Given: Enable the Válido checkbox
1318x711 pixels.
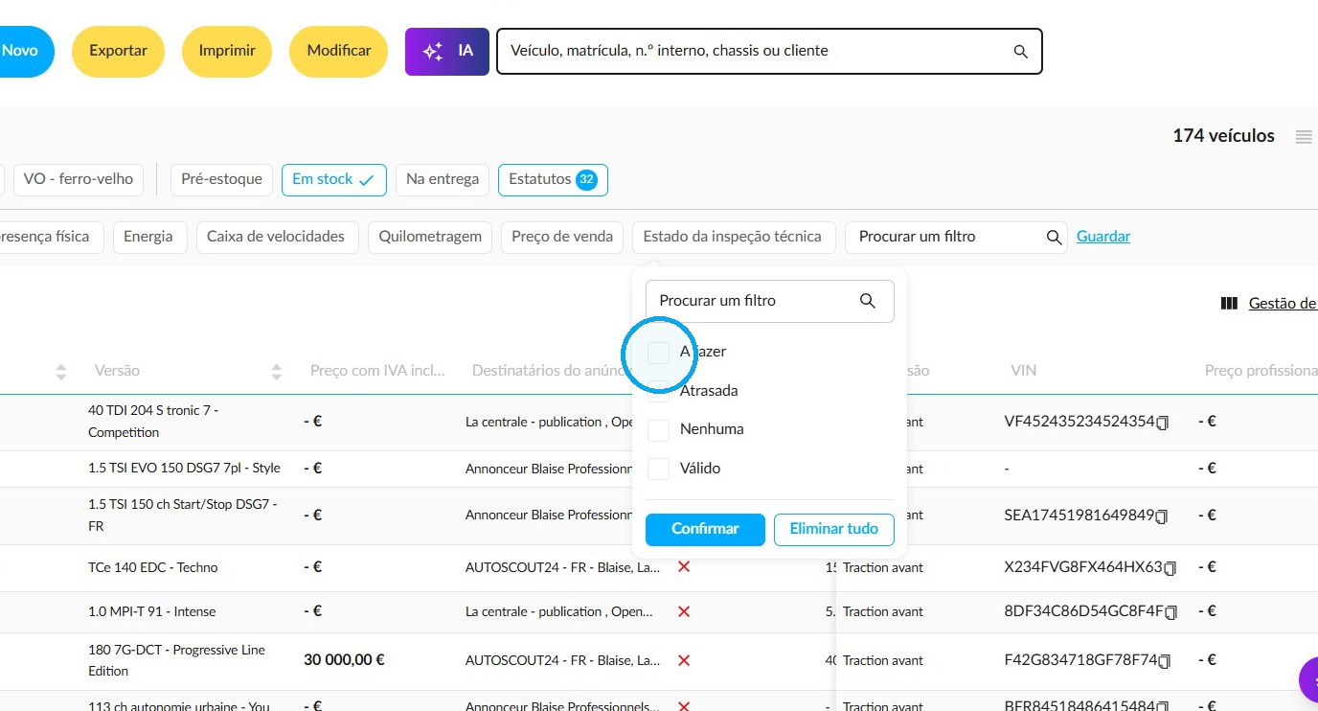Looking at the screenshot, I should point(658,470).
